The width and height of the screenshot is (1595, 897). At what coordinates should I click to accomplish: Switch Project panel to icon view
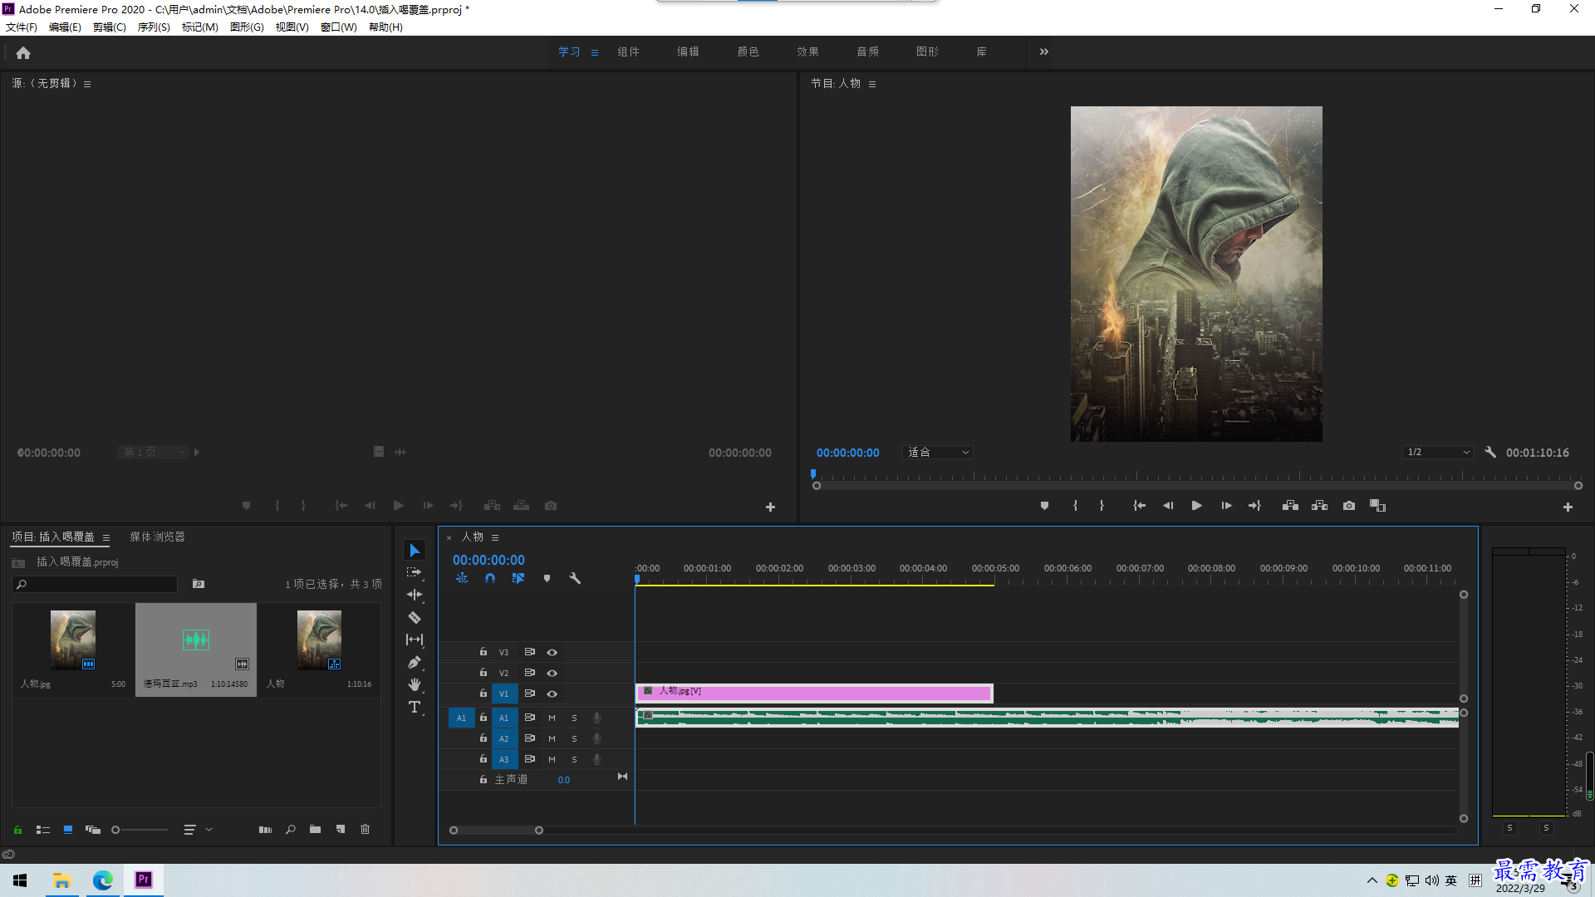tap(68, 830)
